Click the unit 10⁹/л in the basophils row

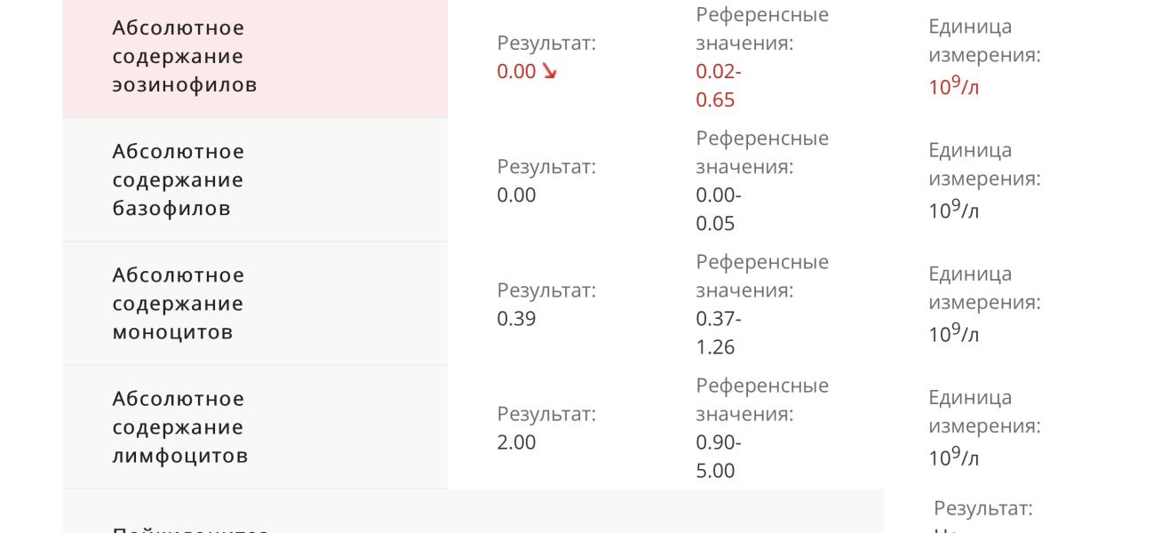click(953, 210)
